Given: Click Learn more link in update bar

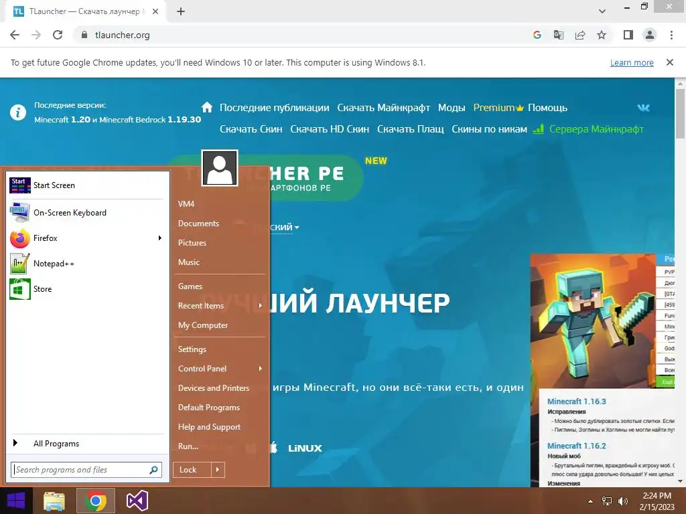Looking at the screenshot, I should 632,62.
